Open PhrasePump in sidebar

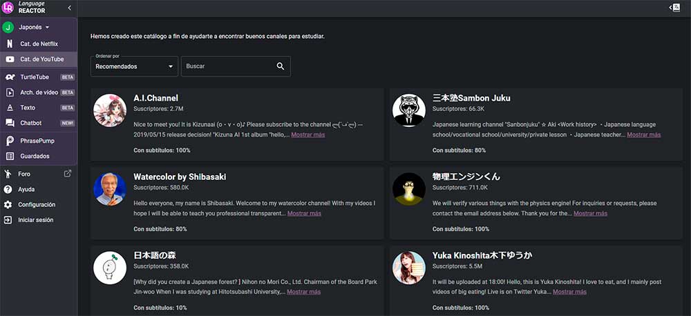pos(39,141)
